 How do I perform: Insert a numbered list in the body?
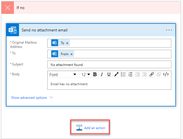[130, 74]
